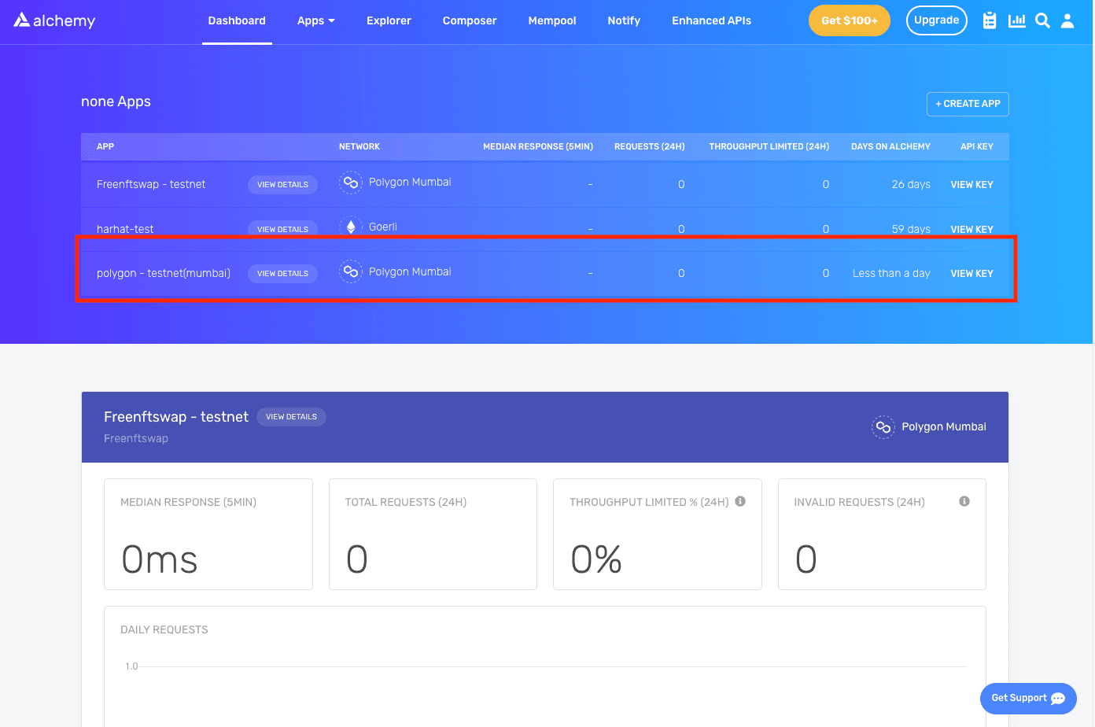Image resolution: width=1095 pixels, height=727 pixels.
Task: Click Polygon Mumbai icon in Freenftswap card header
Action: click(x=883, y=427)
